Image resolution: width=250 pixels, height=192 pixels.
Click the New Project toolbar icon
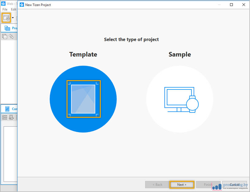point(6,18)
